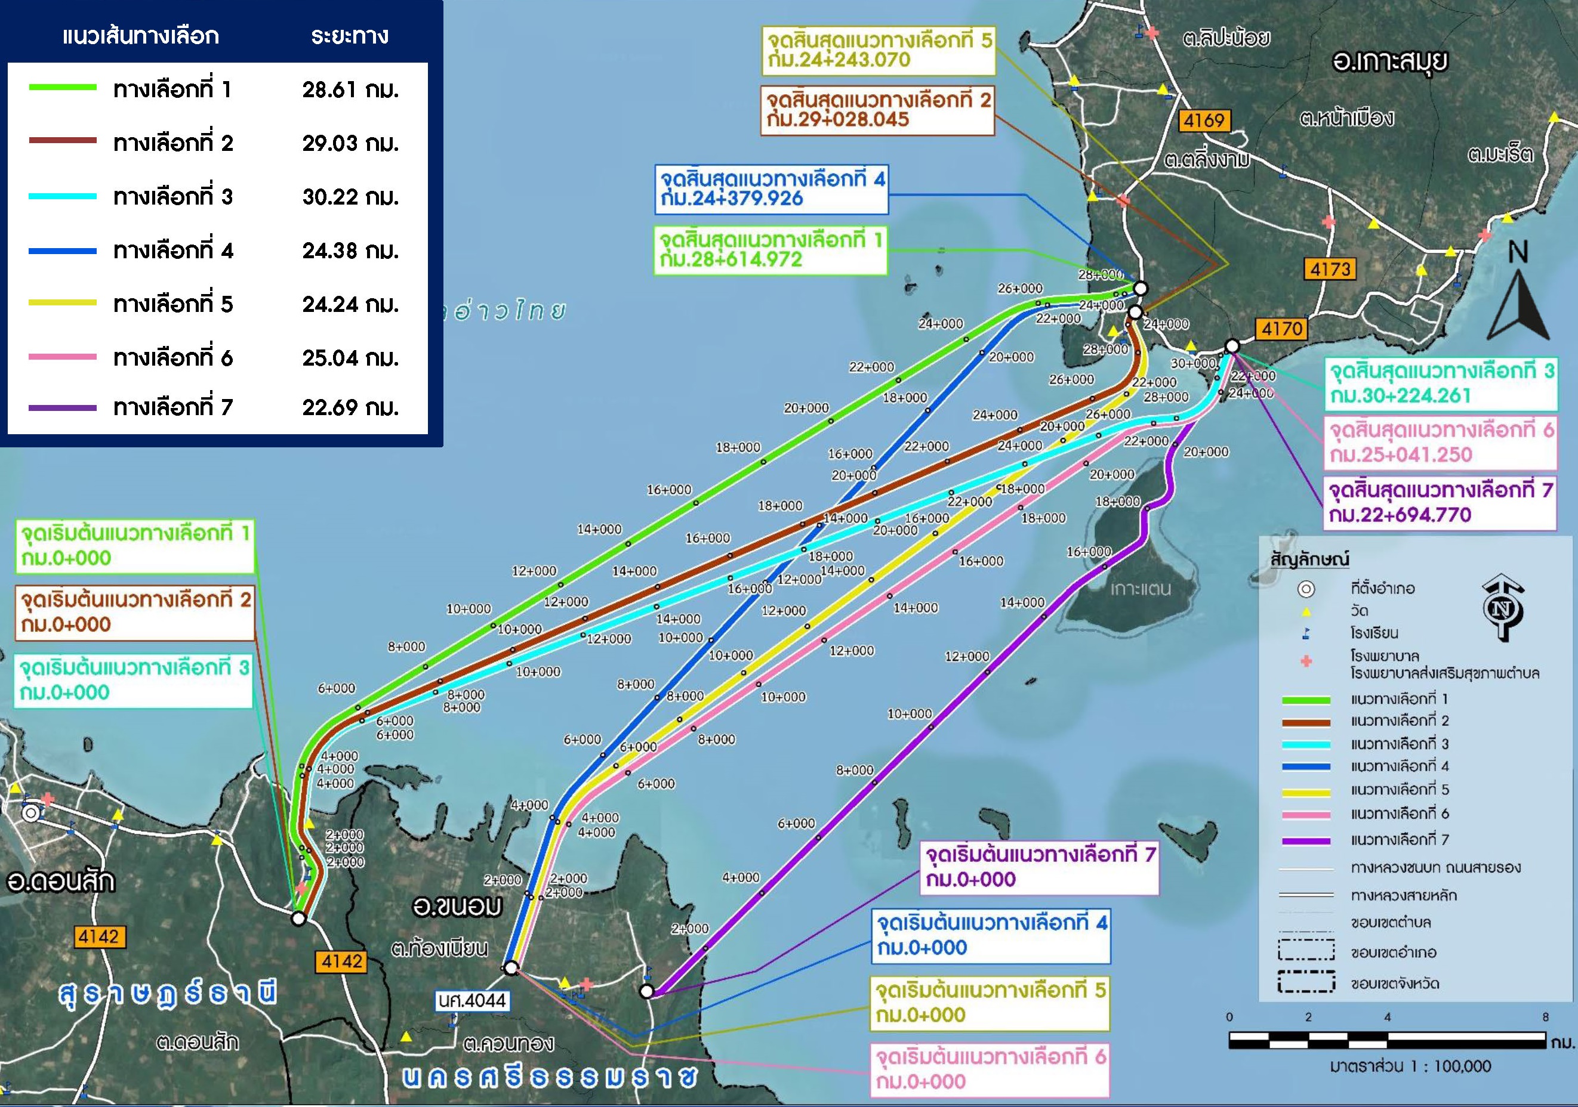The image size is (1578, 1107).
Task: Select the จุดสิ้นสุดแนวทางเลือกที่ 4 label box
Action: (771, 189)
